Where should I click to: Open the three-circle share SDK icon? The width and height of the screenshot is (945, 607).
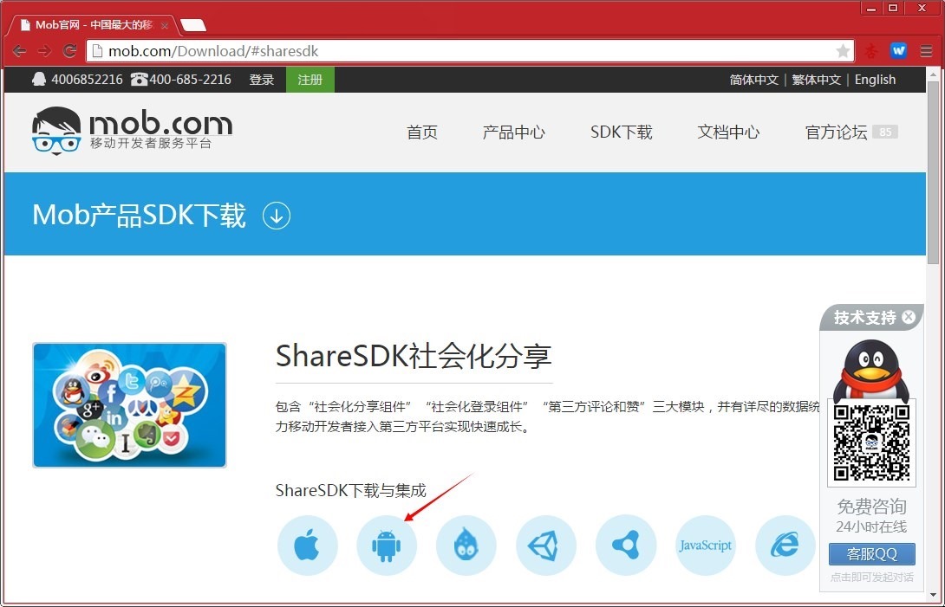(626, 546)
